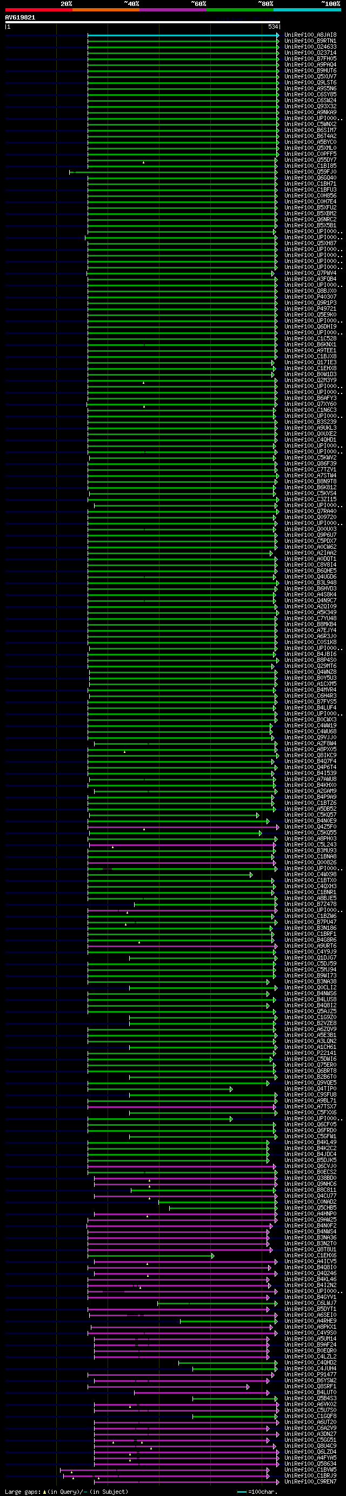Click the hit label UniRef100_C4WX98
Image resolution: width=346 pixels, height=1496 pixels.
click(x=310, y=875)
